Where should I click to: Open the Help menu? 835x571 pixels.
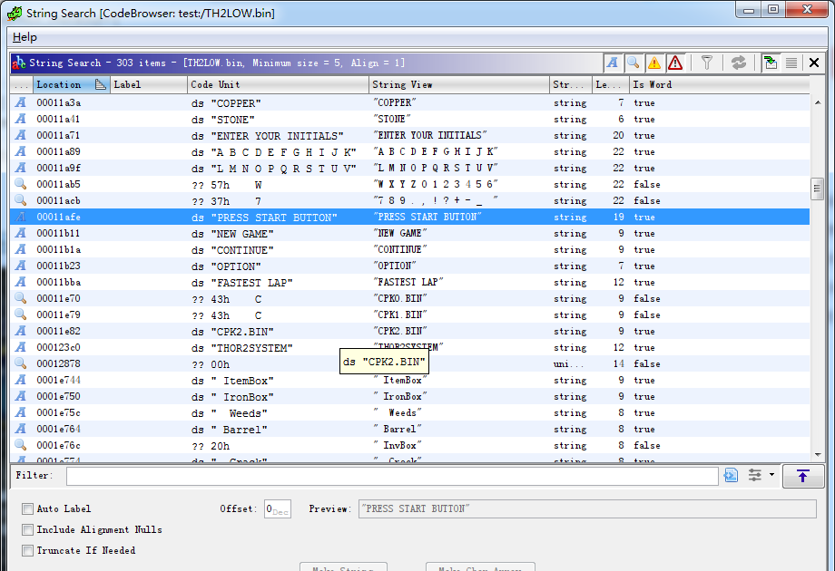[x=25, y=37]
